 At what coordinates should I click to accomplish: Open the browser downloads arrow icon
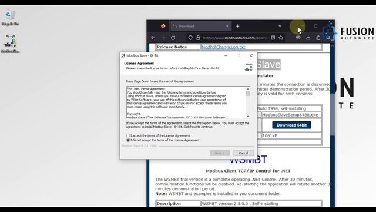[308, 38]
